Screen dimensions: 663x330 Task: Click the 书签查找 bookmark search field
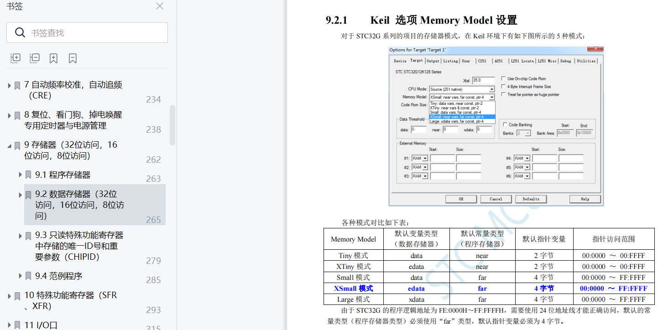point(87,33)
